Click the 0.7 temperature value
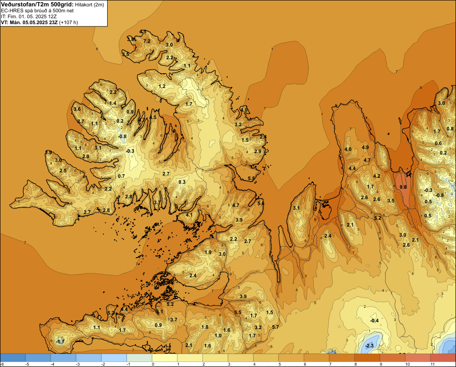 (121, 176)
